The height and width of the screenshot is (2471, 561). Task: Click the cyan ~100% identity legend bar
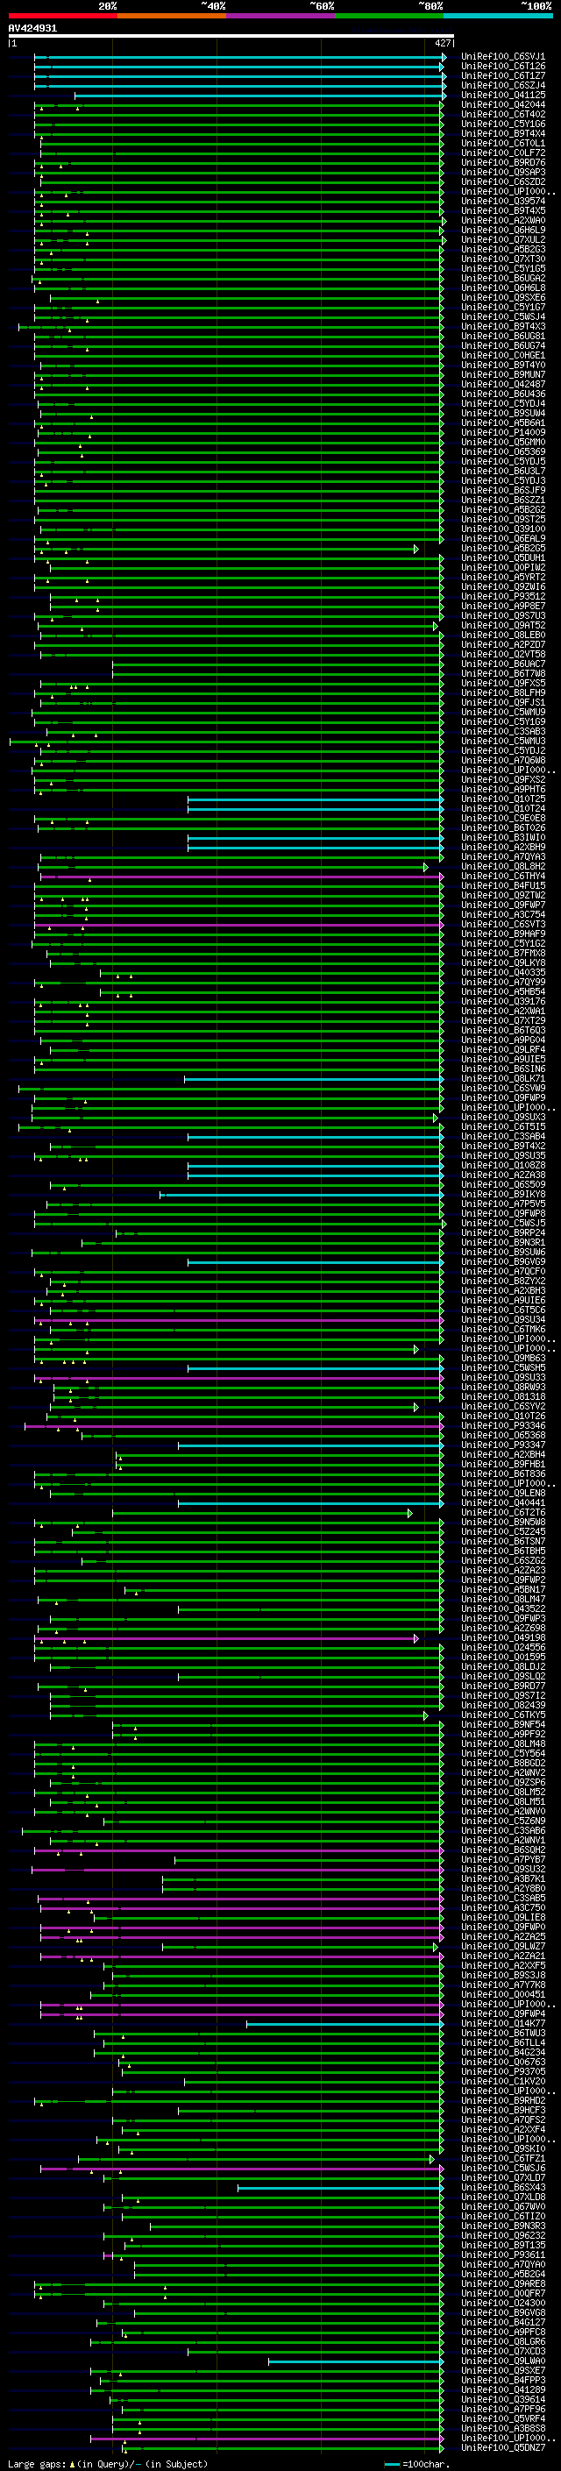coord(499,16)
